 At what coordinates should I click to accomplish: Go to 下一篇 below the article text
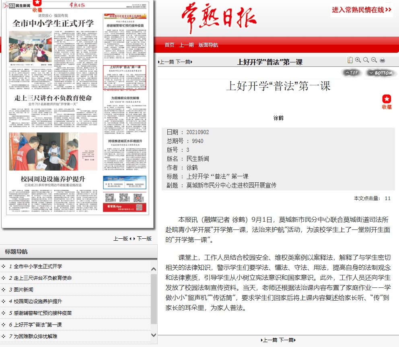287,340
